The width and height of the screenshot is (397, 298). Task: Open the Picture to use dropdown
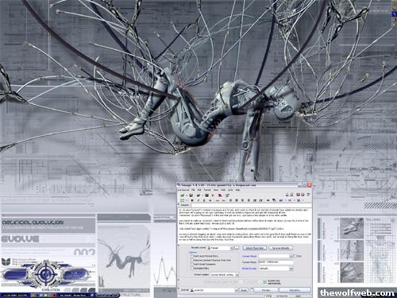(x=291, y=269)
